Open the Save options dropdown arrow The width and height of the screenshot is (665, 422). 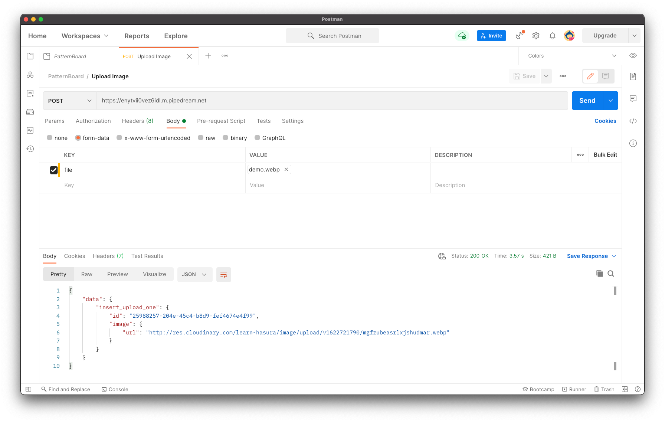(546, 76)
